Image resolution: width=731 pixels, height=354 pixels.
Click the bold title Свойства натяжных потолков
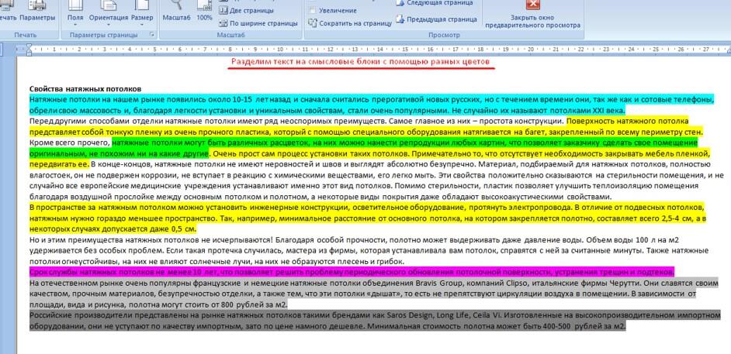pyautogui.click(x=85, y=89)
